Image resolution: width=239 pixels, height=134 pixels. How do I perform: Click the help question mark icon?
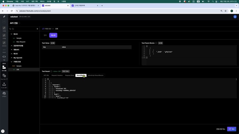pyautogui.click(x=3, y=131)
